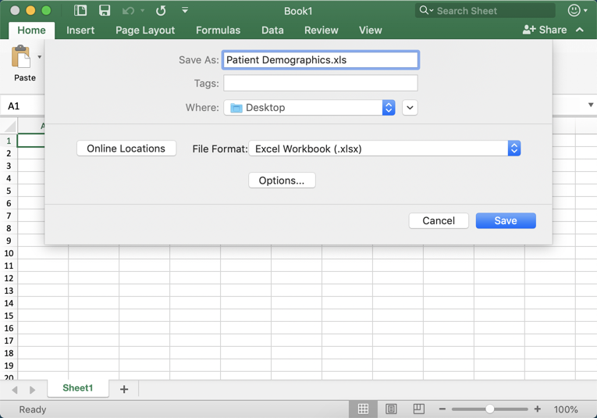Click the zoom slider handle
This screenshot has width=597, height=418.
[490, 409]
